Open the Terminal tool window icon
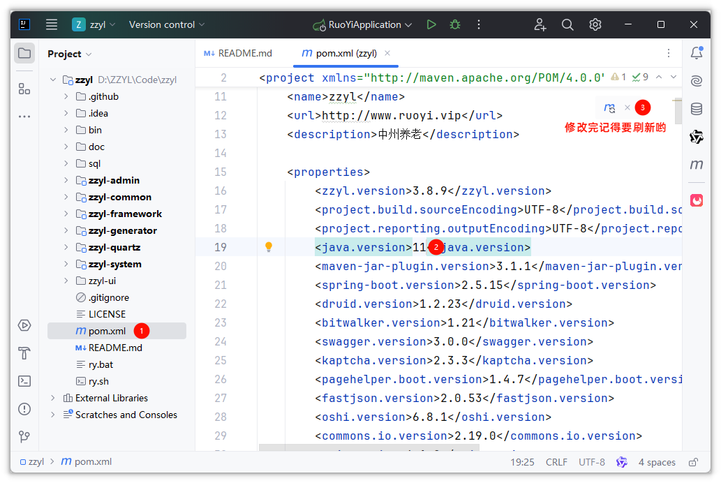Screen dimensions: 721x483 pos(24,381)
